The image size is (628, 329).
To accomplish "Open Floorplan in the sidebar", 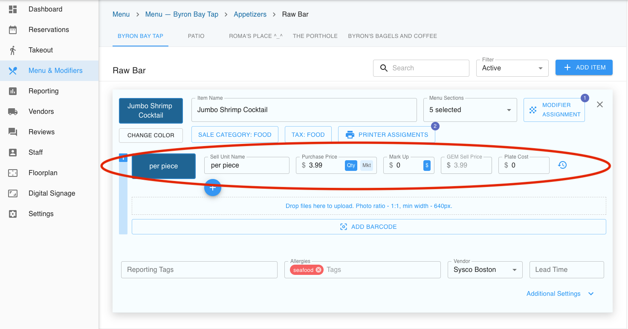I will 43,173.
